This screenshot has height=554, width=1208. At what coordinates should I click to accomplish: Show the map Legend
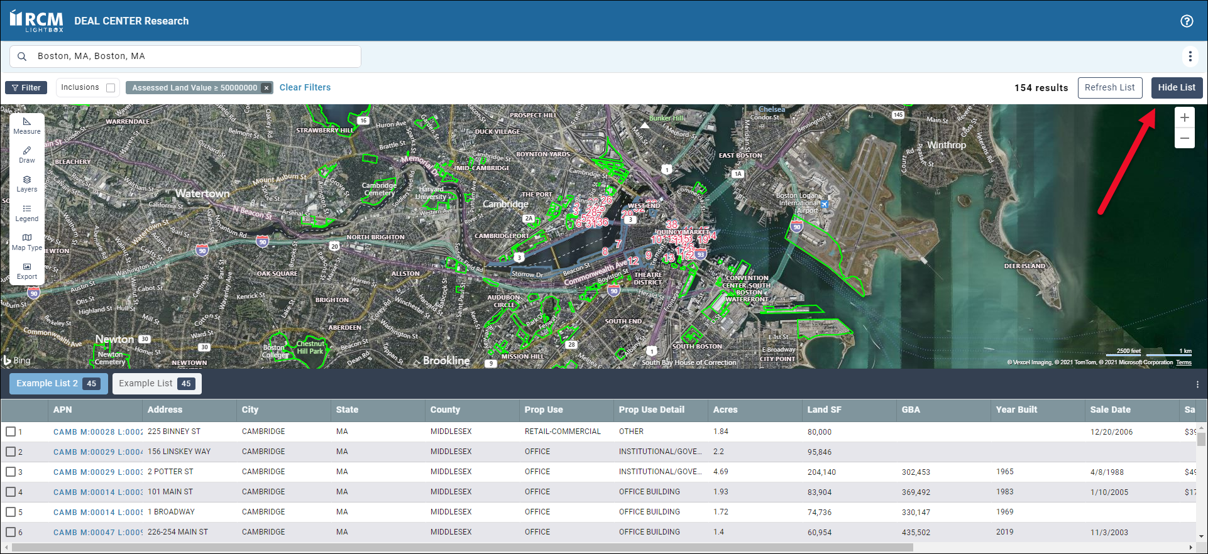click(26, 213)
